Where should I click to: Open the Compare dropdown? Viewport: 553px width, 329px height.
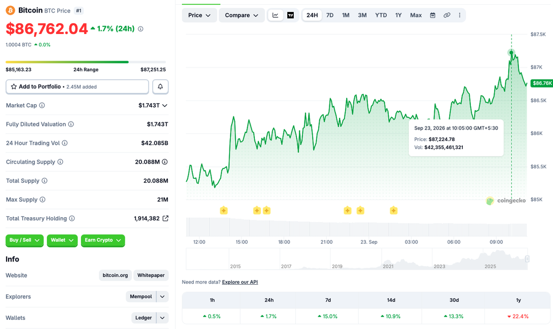click(241, 15)
